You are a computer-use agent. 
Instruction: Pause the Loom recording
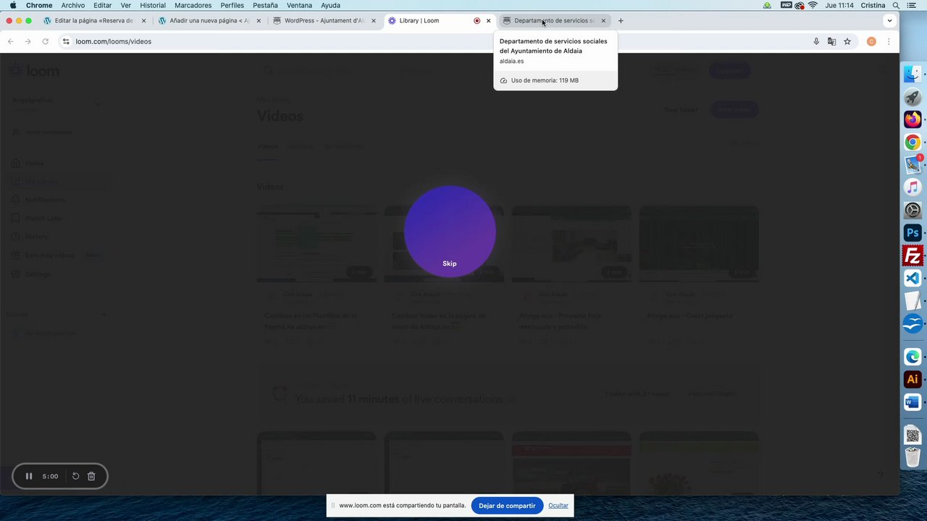pos(29,476)
